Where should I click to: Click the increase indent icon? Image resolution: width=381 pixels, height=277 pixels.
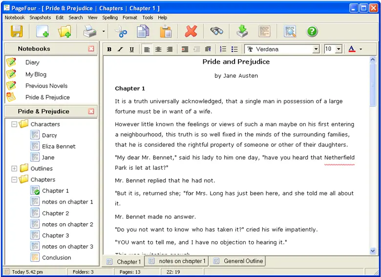coord(185,49)
